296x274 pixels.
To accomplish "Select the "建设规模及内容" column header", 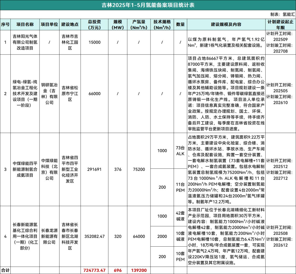I will click(x=226, y=24).
